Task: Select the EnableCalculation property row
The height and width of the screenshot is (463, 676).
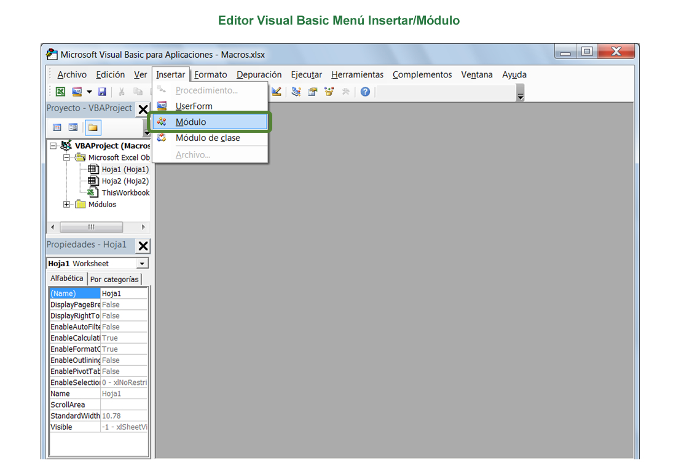Action: 99,338
